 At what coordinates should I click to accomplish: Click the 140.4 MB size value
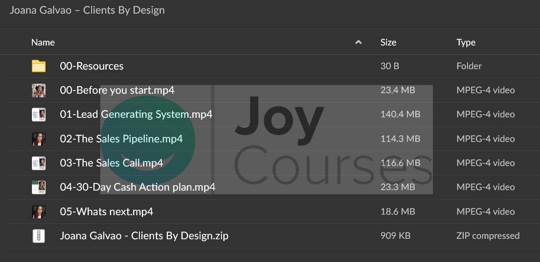(400, 115)
